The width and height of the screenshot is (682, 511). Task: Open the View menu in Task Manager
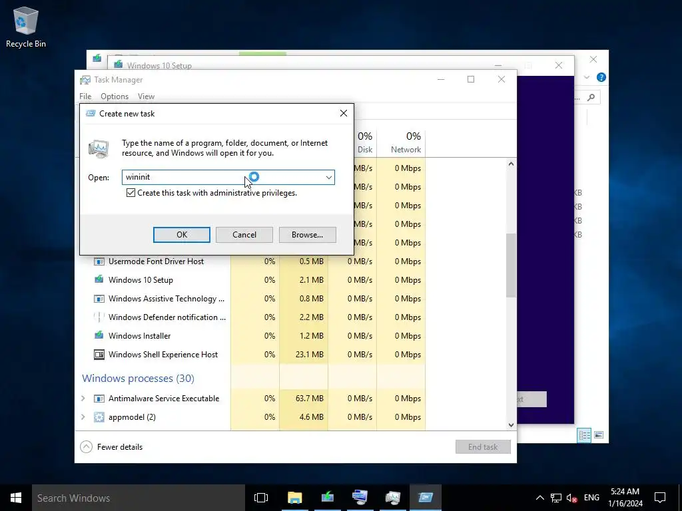click(146, 96)
